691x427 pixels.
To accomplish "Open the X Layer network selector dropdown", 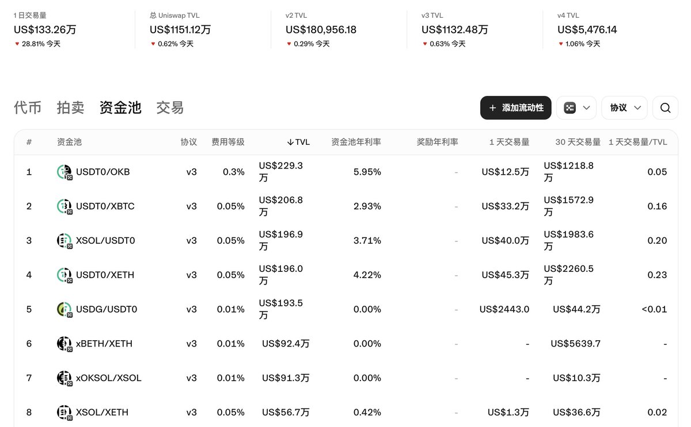I will (x=576, y=108).
